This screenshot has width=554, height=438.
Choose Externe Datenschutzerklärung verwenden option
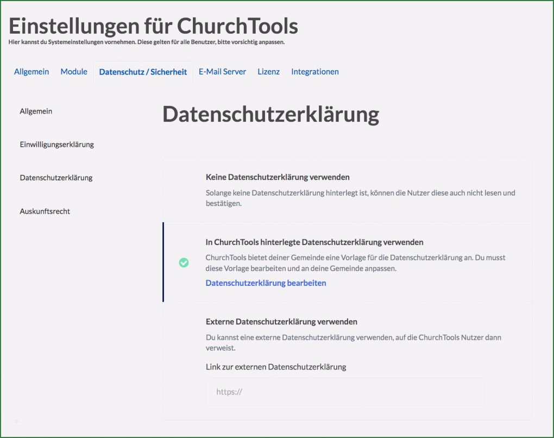[x=281, y=321]
